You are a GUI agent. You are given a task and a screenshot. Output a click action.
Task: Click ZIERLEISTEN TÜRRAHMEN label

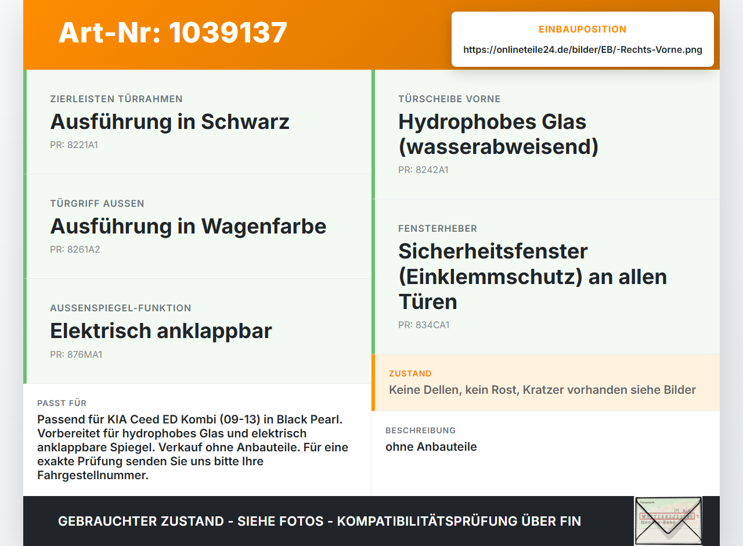pos(116,99)
